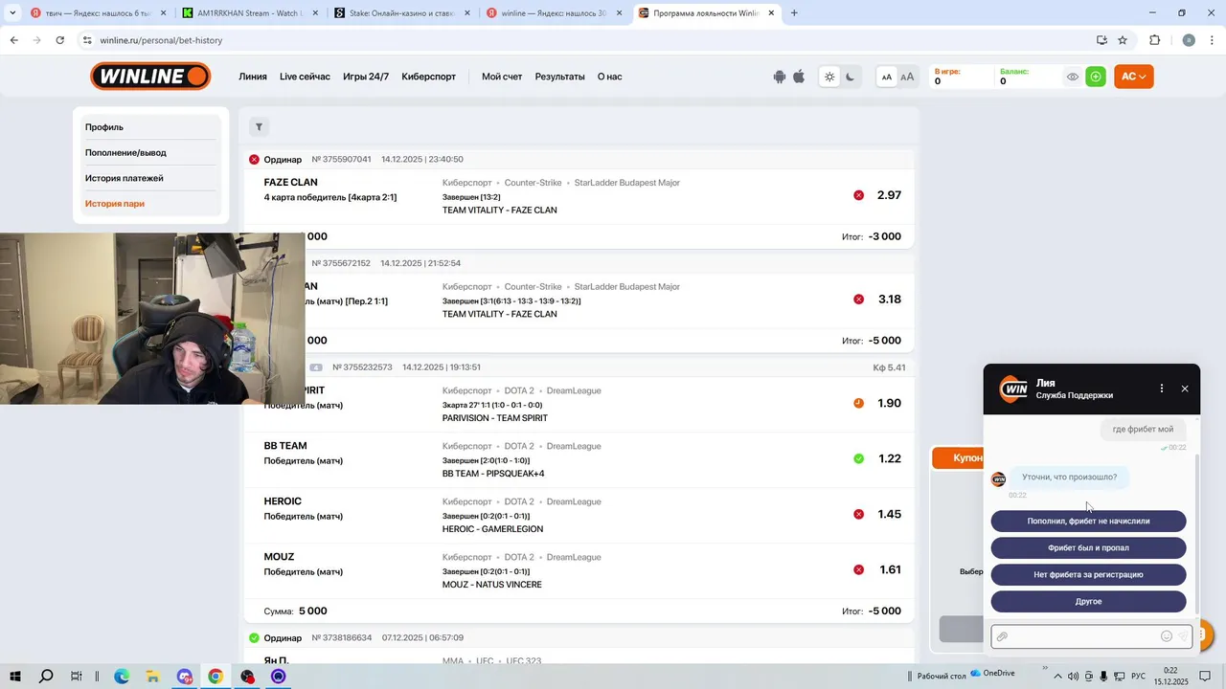Click lost status icon at odds 1.61
This screenshot has width=1226, height=689.
[x=858, y=569]
